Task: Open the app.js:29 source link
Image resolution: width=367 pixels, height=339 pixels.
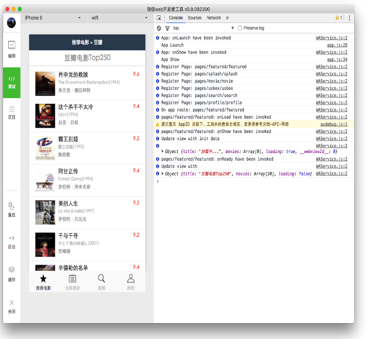Action: (x=337, y=45)
